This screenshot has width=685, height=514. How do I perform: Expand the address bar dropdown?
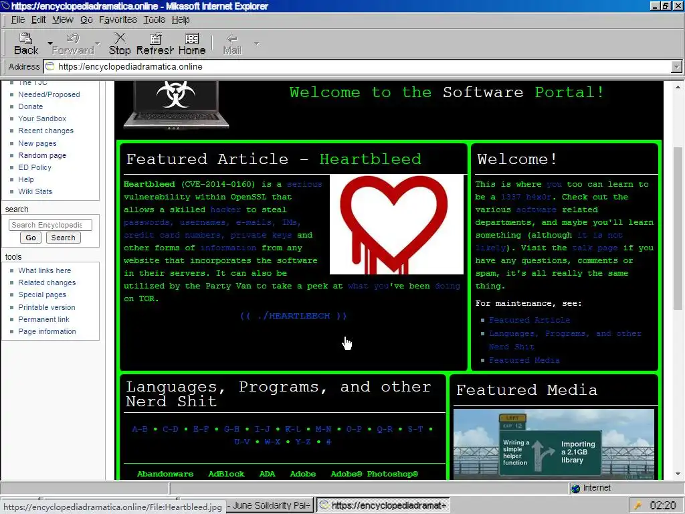tap(676, 67)
